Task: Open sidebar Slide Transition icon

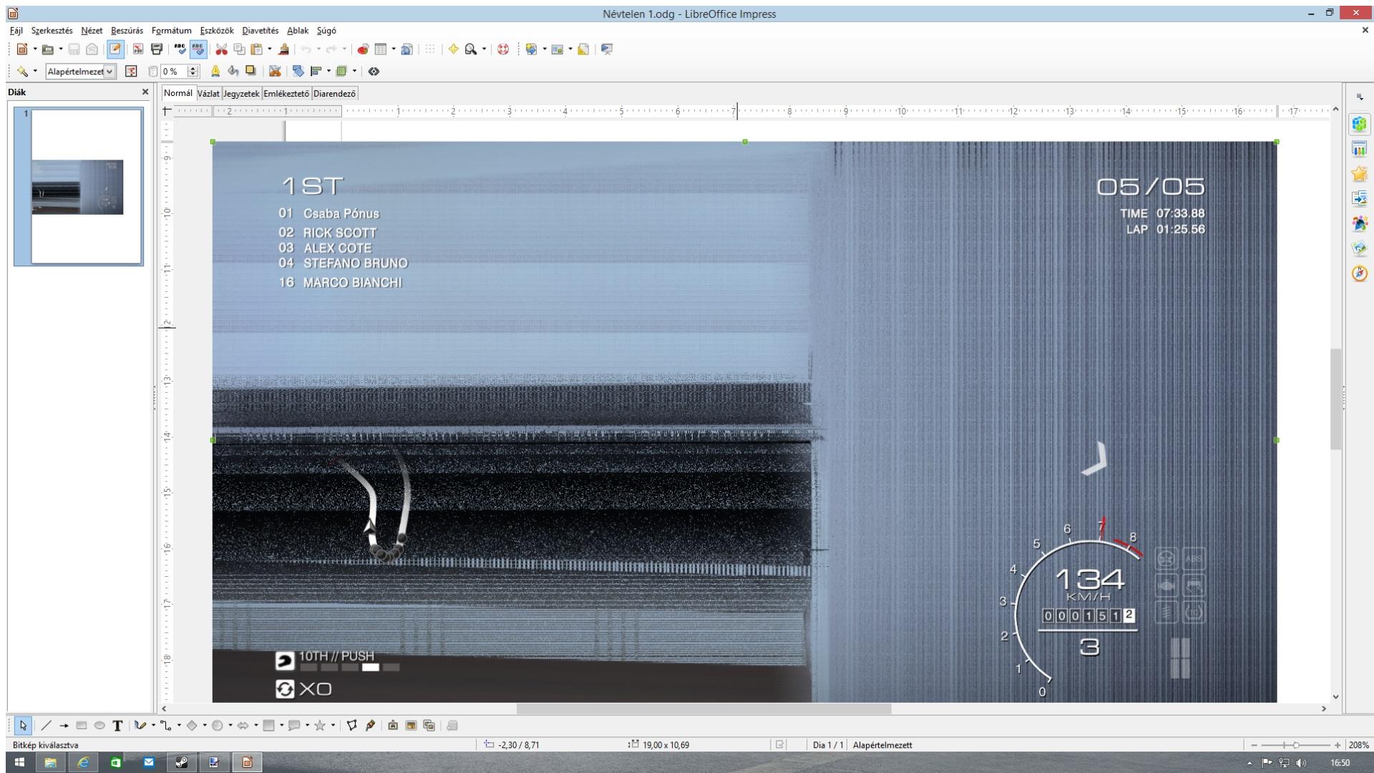Action: pos(1360,199)
